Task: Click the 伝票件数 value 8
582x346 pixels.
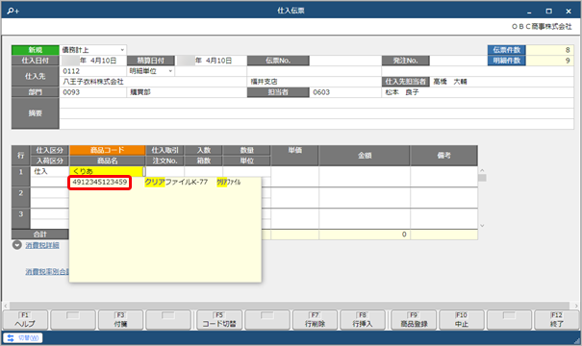Action: tap(549, 50)
